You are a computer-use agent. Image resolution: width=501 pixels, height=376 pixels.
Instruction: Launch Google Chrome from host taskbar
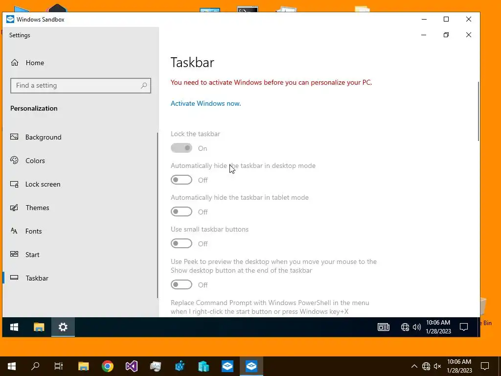107,366
